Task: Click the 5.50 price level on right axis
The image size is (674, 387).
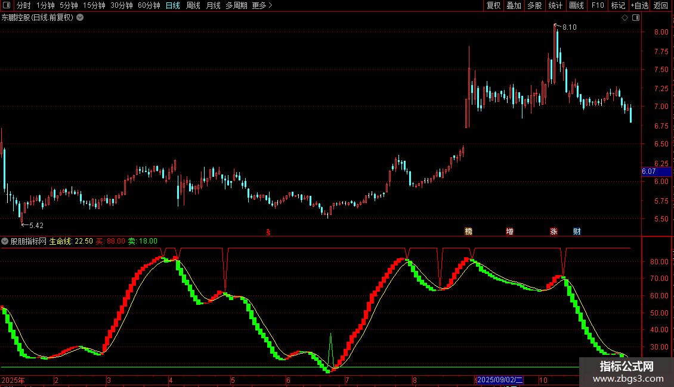Action: [x=661, y=219]
